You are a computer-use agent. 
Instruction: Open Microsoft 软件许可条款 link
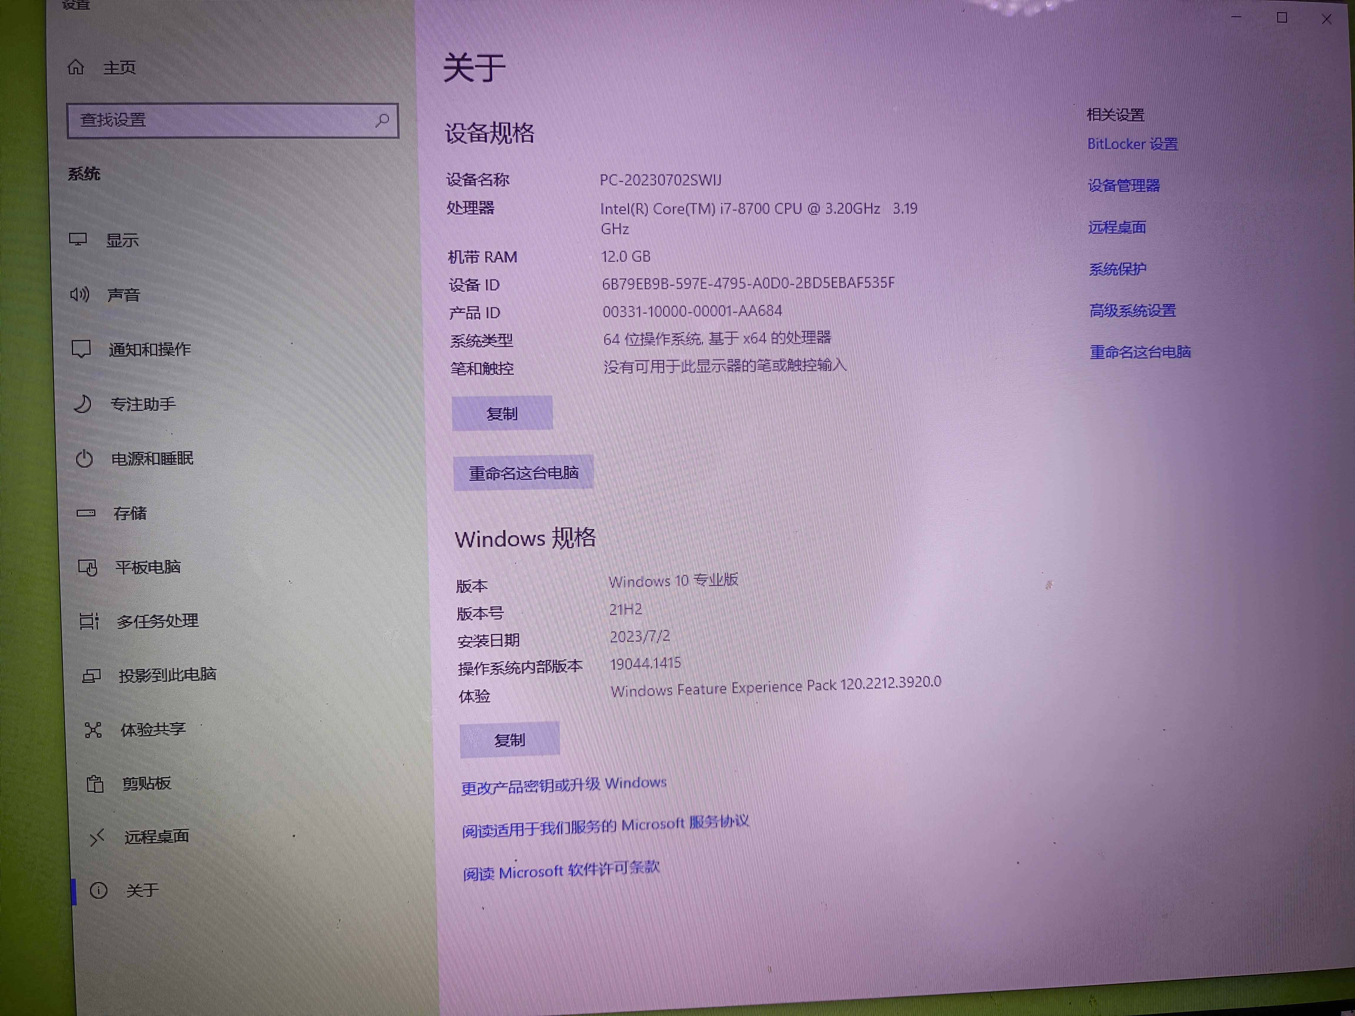point(561,870)
